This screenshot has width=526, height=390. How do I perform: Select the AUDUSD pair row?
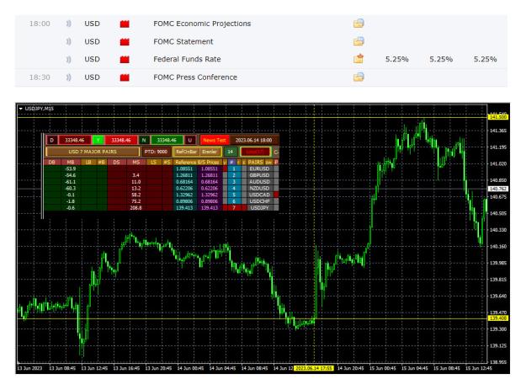(260, 182)
